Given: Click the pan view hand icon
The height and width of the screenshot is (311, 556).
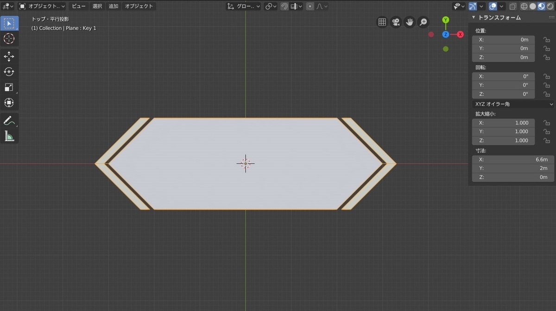Looking at the screenshot, I should pyautogui.click(x=410, y=22).
